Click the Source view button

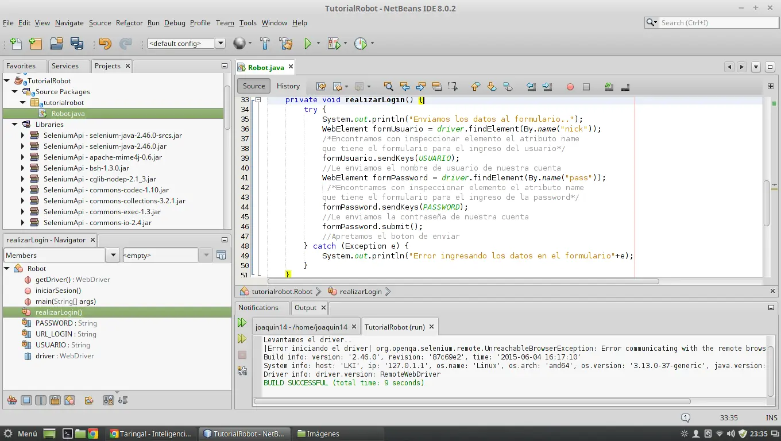[x=254, y=86]
